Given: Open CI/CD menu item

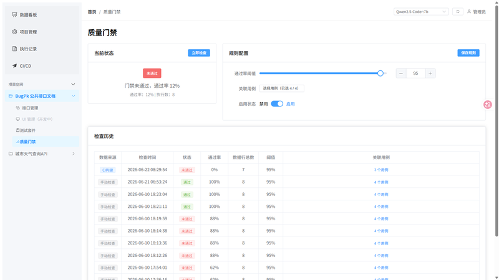Looking at the screenshot, I should (x=42, y=66).
